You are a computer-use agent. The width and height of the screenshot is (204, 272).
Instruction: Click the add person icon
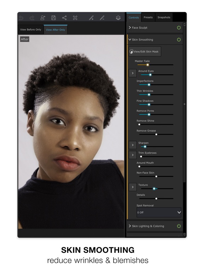[42, 18]
